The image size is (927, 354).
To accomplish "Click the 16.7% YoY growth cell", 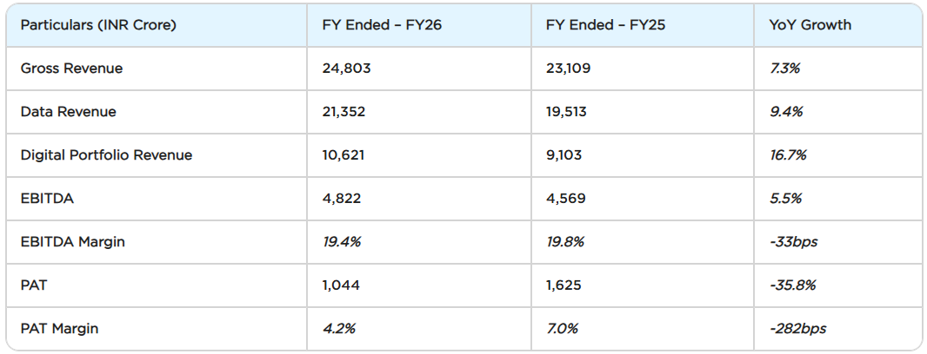I will point(788,155).
